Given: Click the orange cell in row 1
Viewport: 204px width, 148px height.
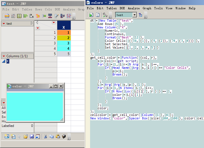Looking at the screenshot, I should [x=64, y=33].
